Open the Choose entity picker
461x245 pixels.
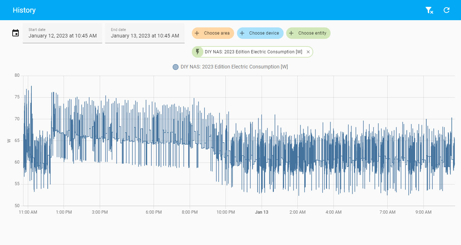click(308, 33)
